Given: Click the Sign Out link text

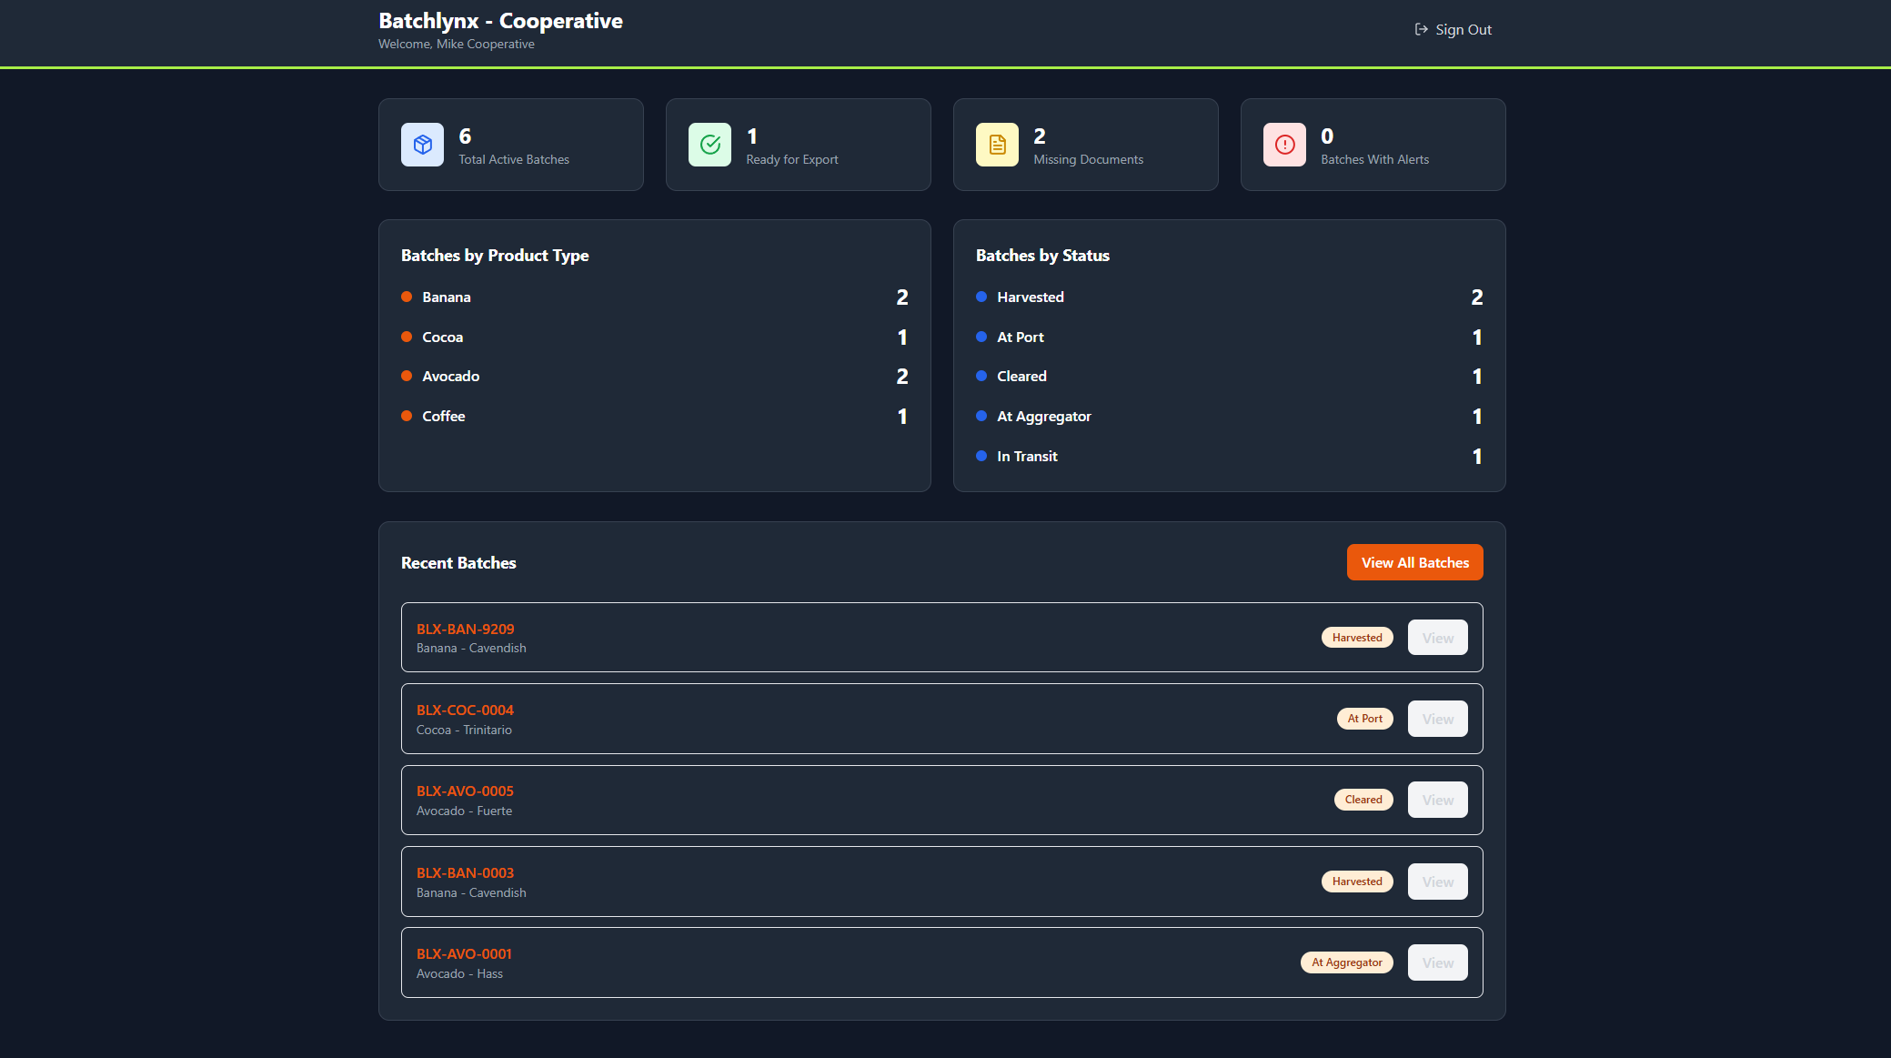Looking at the screenshot, I should [x=1463, y=30].
